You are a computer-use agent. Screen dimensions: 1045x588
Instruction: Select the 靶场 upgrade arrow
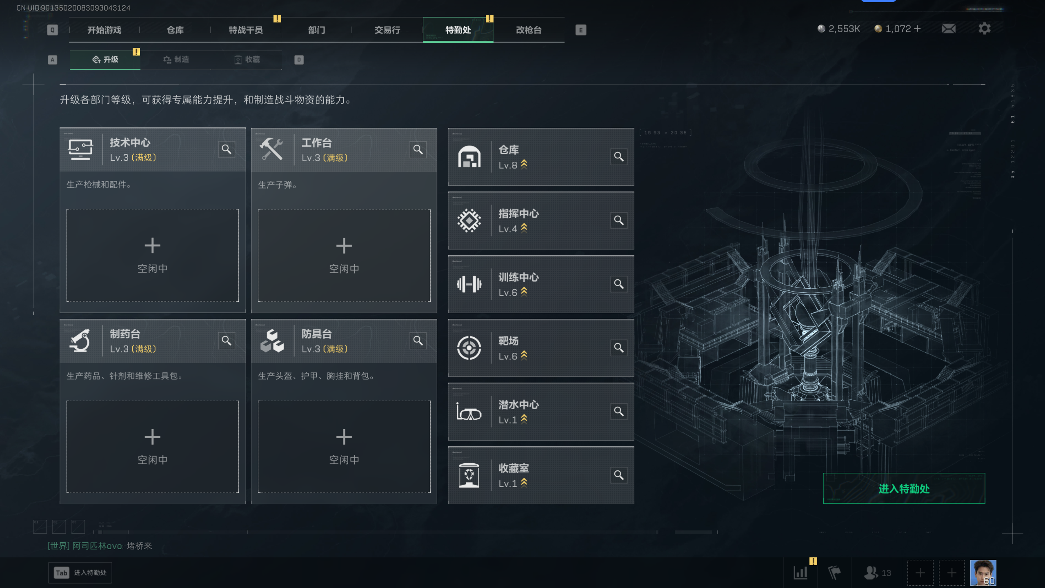pos(524,355)
